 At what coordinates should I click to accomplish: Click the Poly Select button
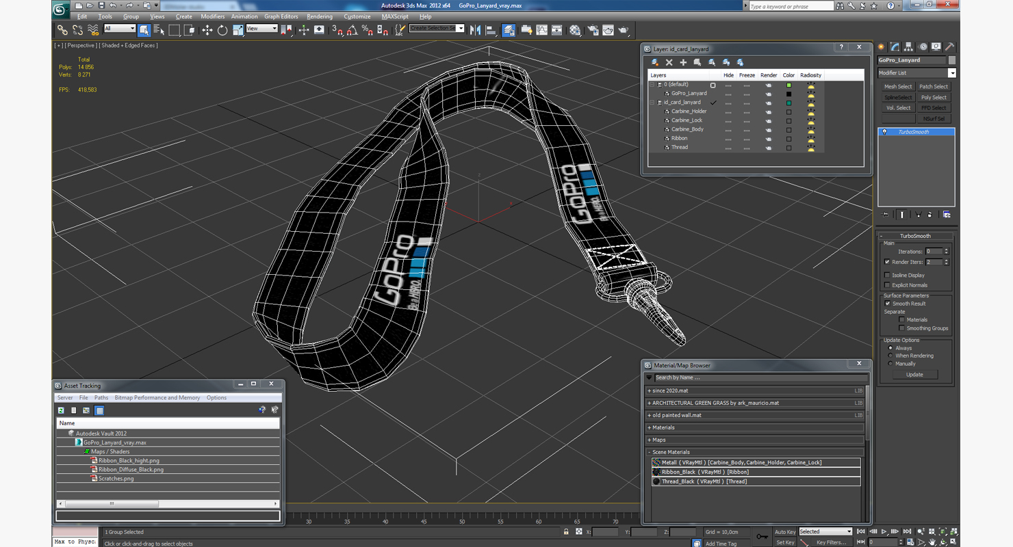[x=934, y=97]
